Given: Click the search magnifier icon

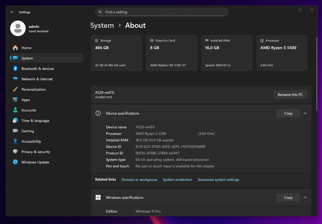Looking at the screenshot, I should pos(100,12).
